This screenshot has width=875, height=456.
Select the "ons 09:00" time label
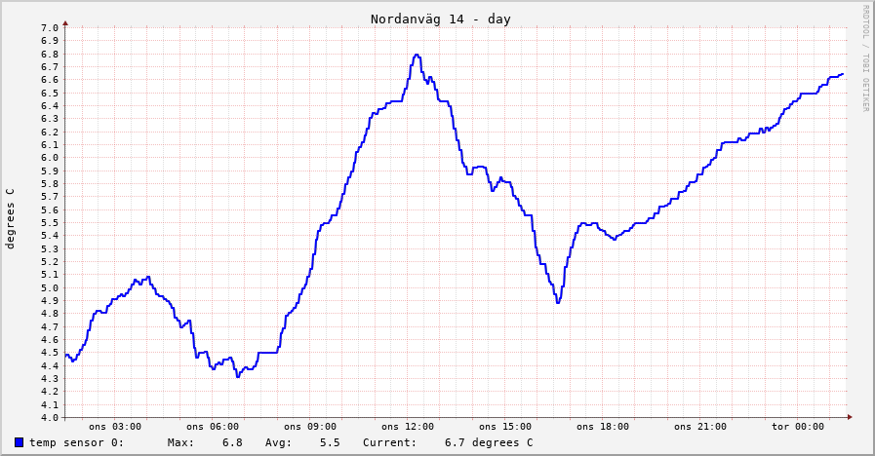[x=310, y=427]
